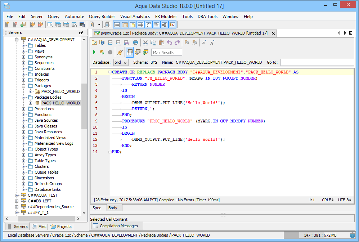Switch to the Projects panel tab

61,227
